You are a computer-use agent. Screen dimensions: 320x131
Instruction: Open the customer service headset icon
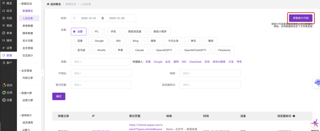coord(317,82)
